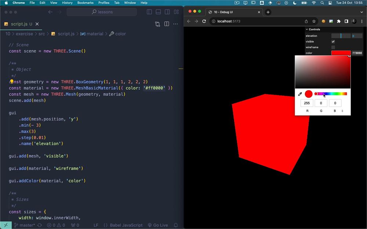This screenshot has height=229, width=367.
Task: Select the '10 - Debug UI' browser tab
Action: coord(234,12)
